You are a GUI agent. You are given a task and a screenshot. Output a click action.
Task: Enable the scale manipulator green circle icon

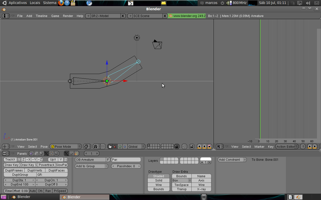[x=120, y=146]
